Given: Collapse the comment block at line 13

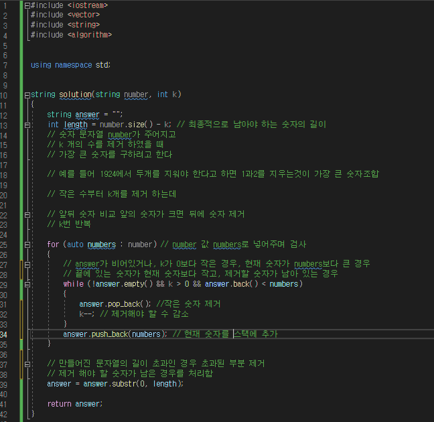Looking at the screenshot, I should pos(27,125).
